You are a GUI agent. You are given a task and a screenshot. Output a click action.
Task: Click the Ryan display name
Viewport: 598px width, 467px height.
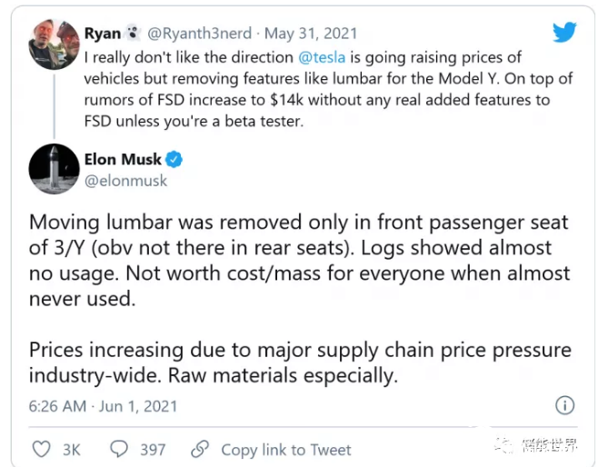102,35
